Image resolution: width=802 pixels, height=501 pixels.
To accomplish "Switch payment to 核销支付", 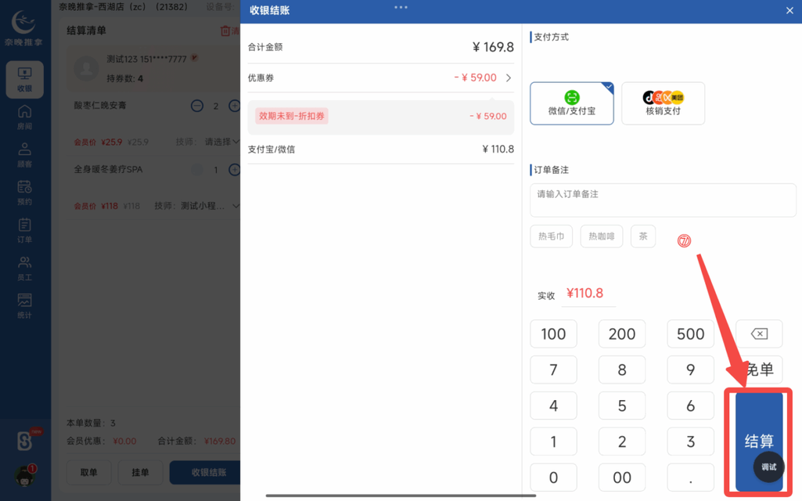I will coord(663,103).
